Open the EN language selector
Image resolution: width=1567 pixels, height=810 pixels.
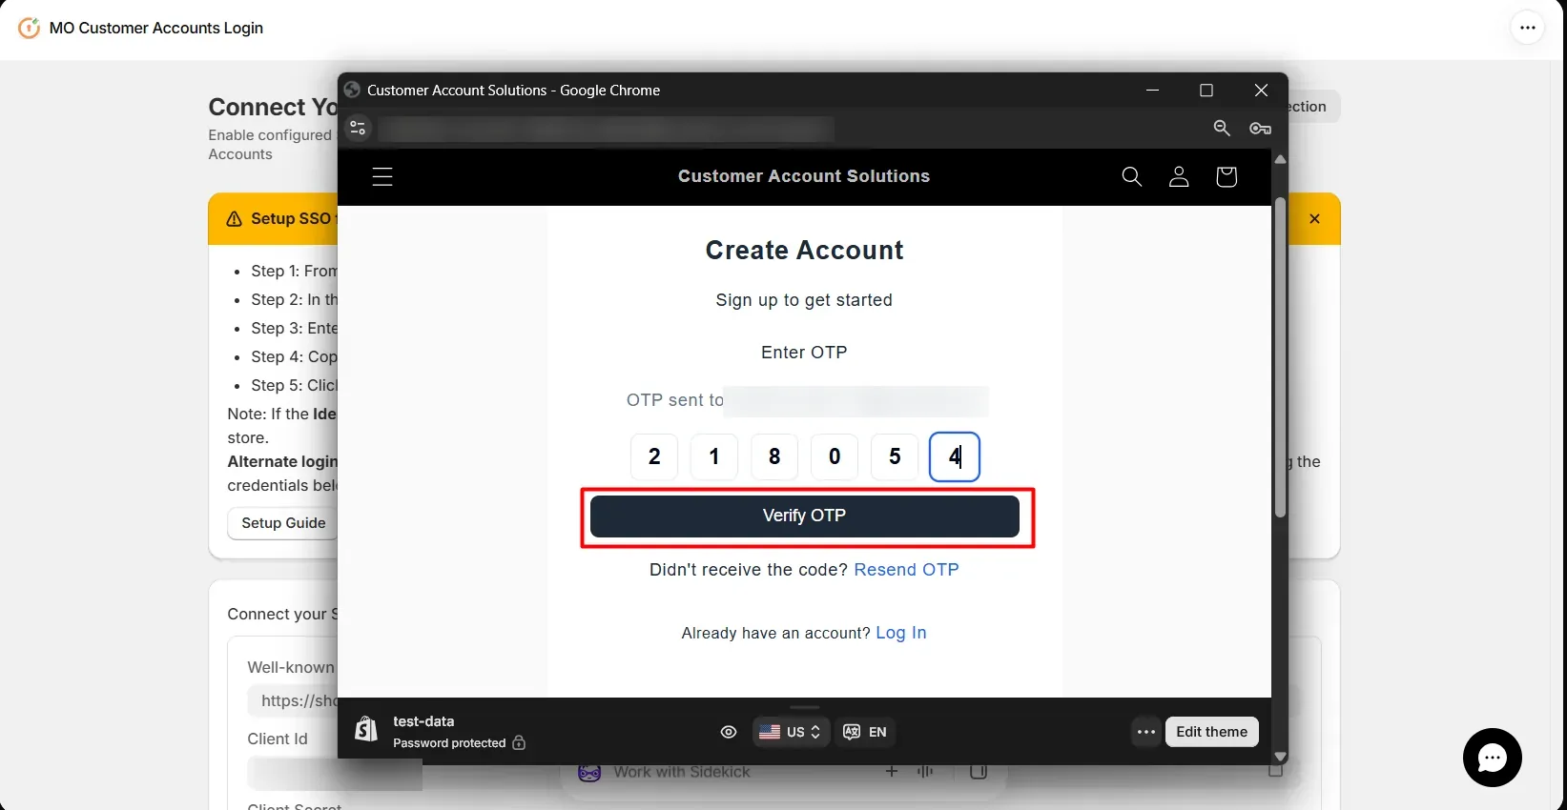pyautogui.click(x=865, y=732)
